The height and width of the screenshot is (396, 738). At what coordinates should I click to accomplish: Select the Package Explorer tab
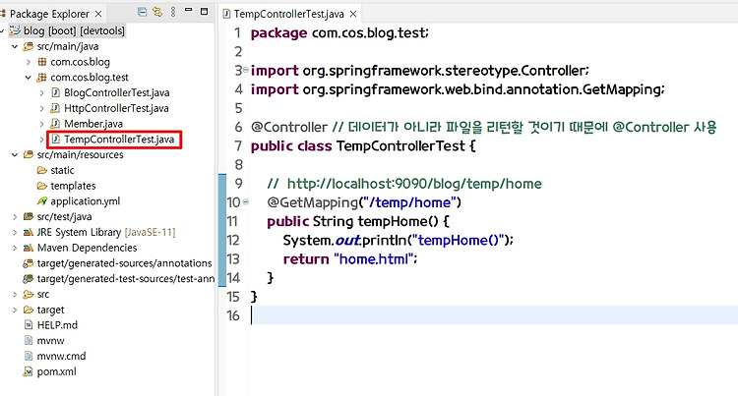tap(49, 14)
